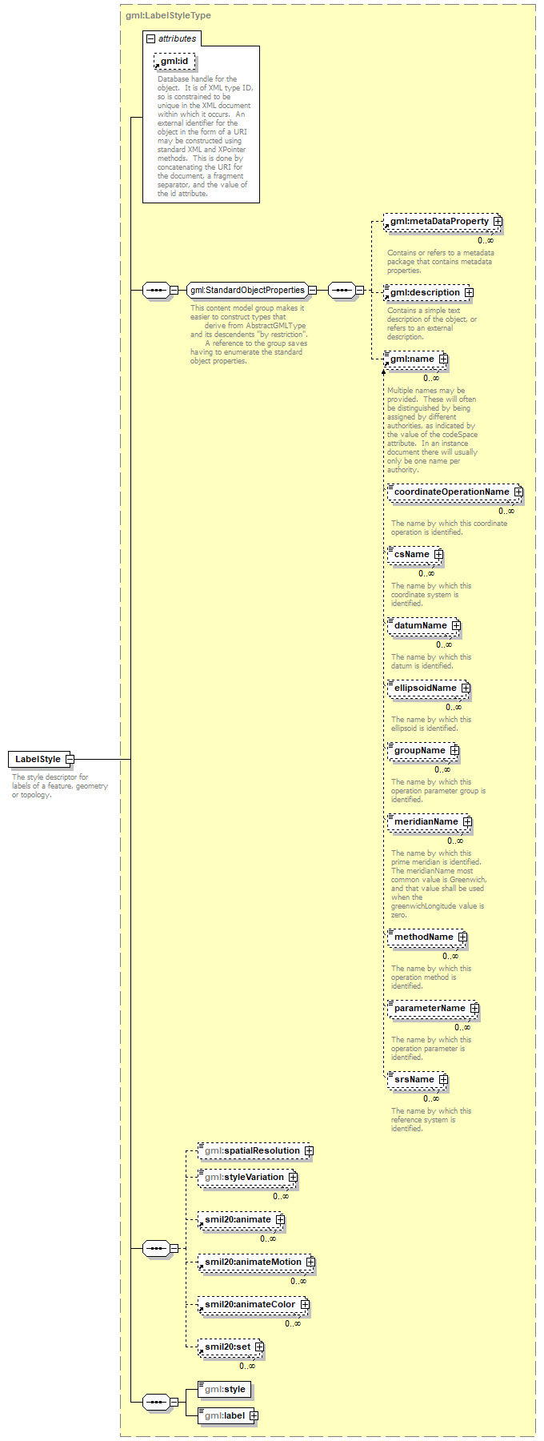Select the smil20:animateMotion element

tap(252, 1262)
